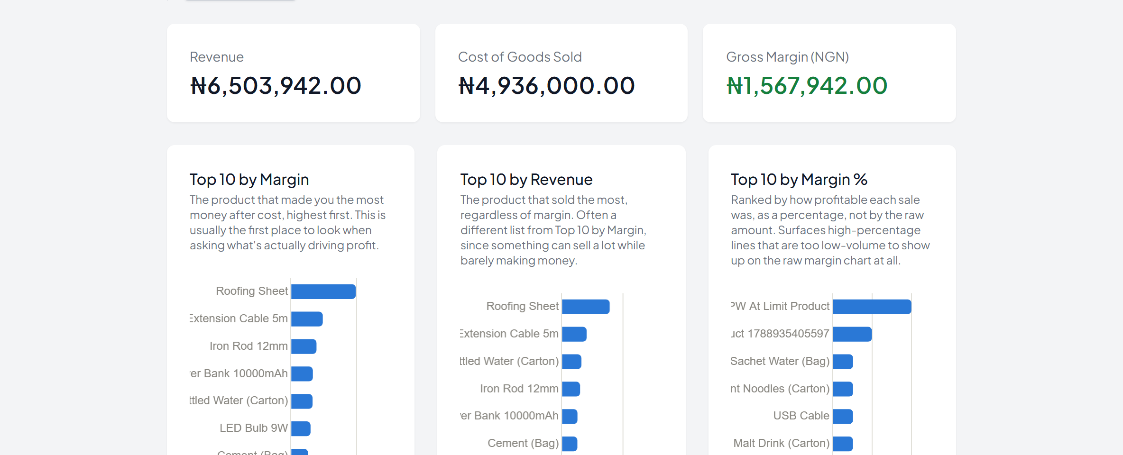Click the Sachet Water (Bag) label
This screenshot has width=1123, height=455.
[x=780, y=361]
